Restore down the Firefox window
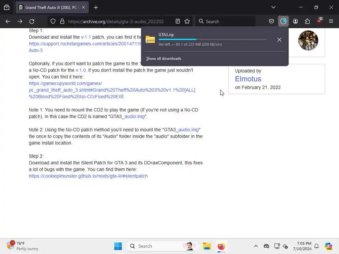Image resolution: width=339 pixels, height=254 pixels. 316,7
